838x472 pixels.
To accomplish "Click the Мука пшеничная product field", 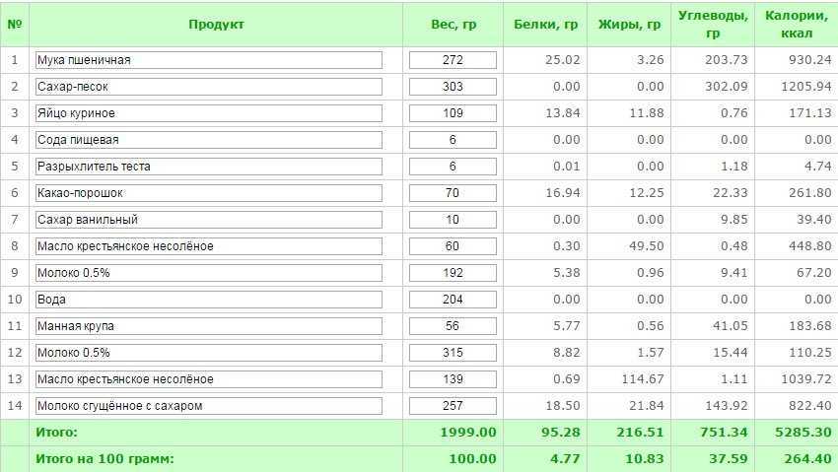I will click(x=209, y=60).
